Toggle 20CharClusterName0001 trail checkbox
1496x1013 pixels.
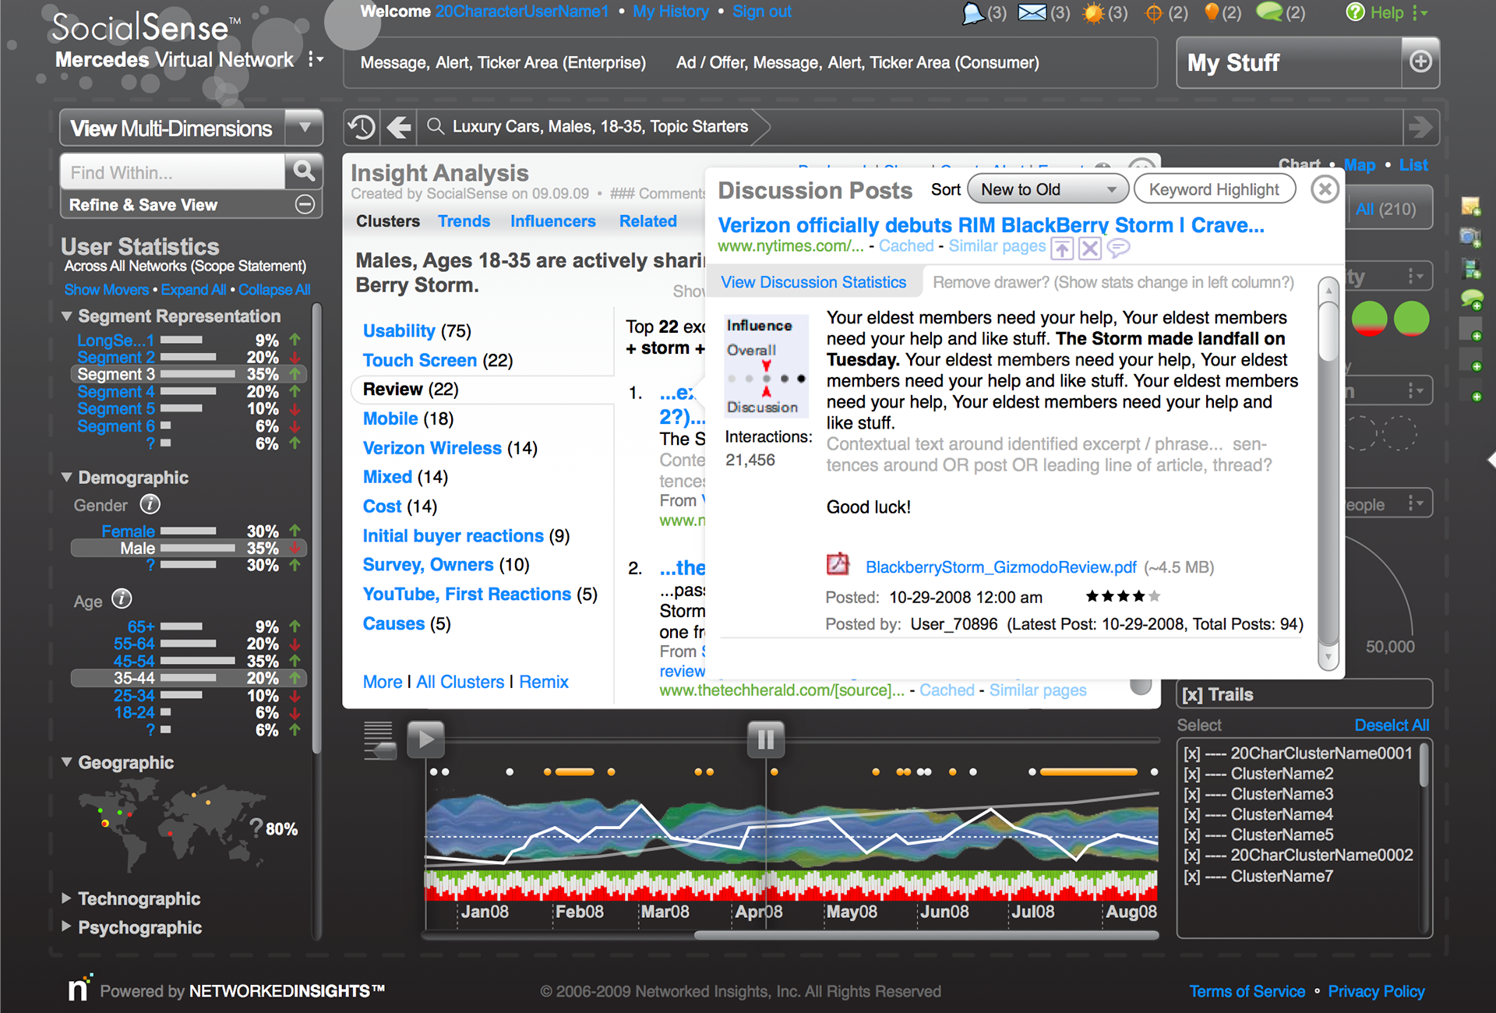1191,754
